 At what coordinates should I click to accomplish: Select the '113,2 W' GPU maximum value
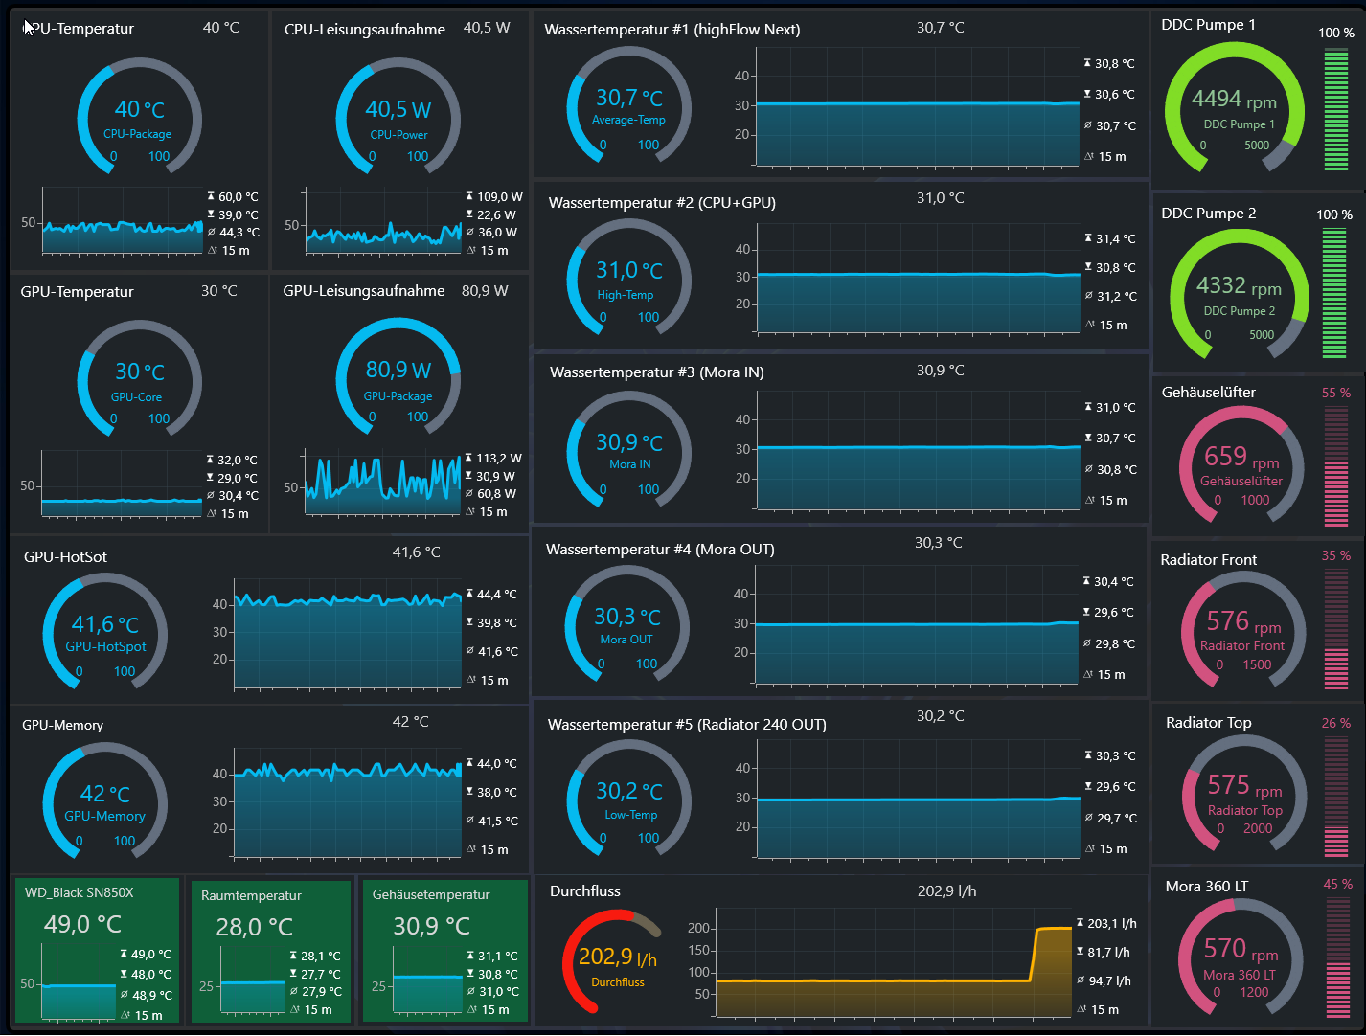coord(499,459)
